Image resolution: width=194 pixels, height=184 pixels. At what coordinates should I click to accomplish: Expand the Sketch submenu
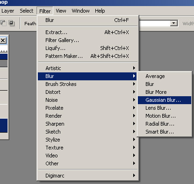point(87,132)
